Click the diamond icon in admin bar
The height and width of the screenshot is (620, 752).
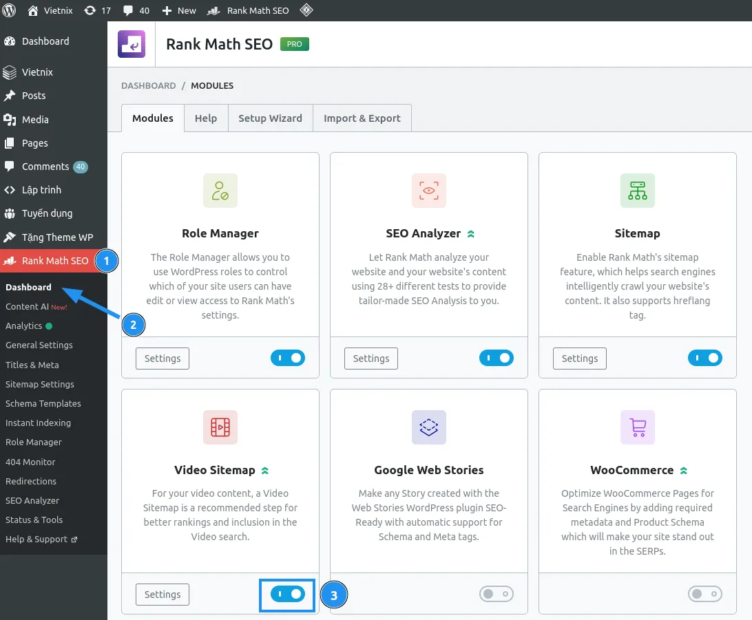pyautogui.click(x=306, y=10)
